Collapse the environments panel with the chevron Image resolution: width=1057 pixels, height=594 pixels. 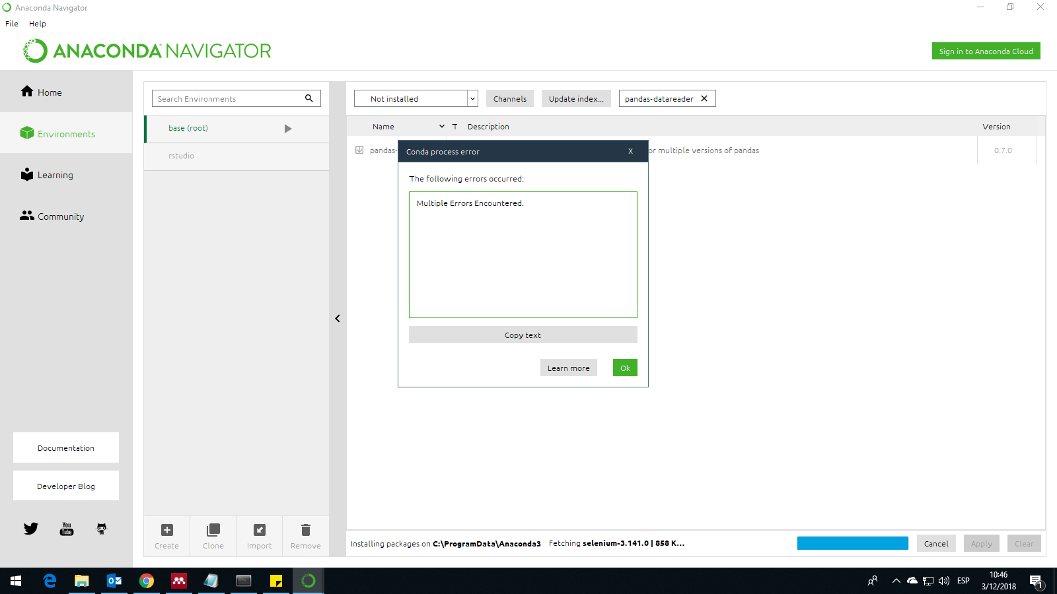[x=338, y=318]
